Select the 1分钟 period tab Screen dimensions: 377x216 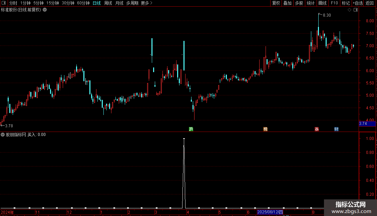pyautogui.click(x=25, y=3)
